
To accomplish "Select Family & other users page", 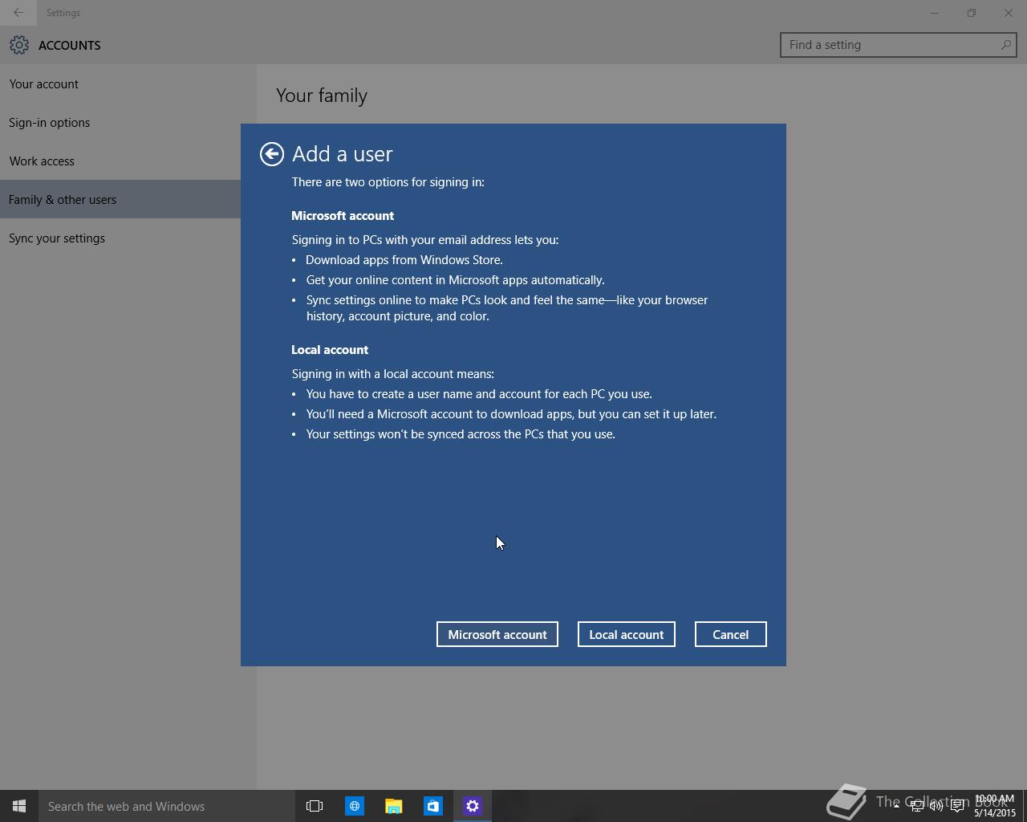I will click(x=120, y=199).
